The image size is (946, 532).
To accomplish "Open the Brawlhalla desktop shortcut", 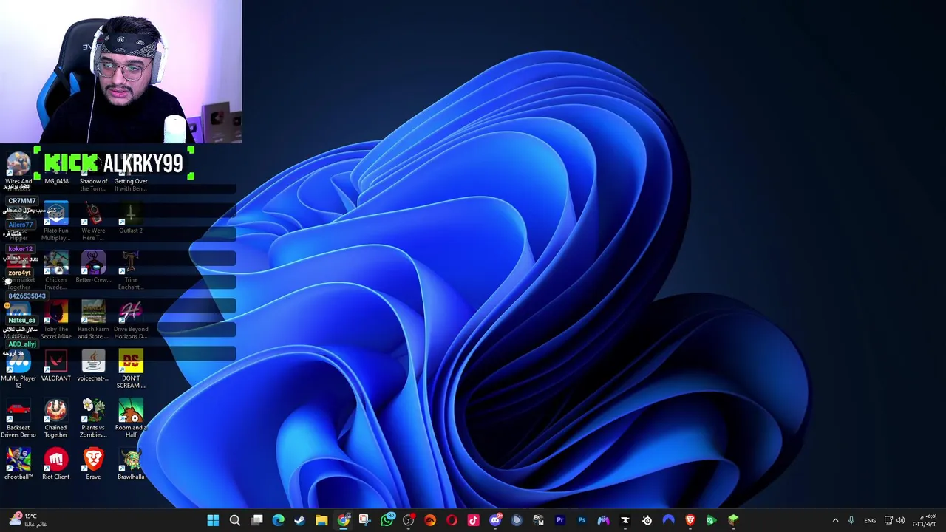I will 131,465.
